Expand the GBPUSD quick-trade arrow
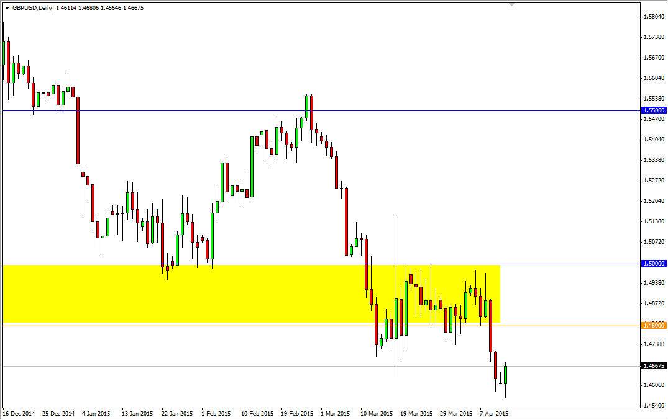The width and height of the screenshot is (668, 420). [6, 8]
